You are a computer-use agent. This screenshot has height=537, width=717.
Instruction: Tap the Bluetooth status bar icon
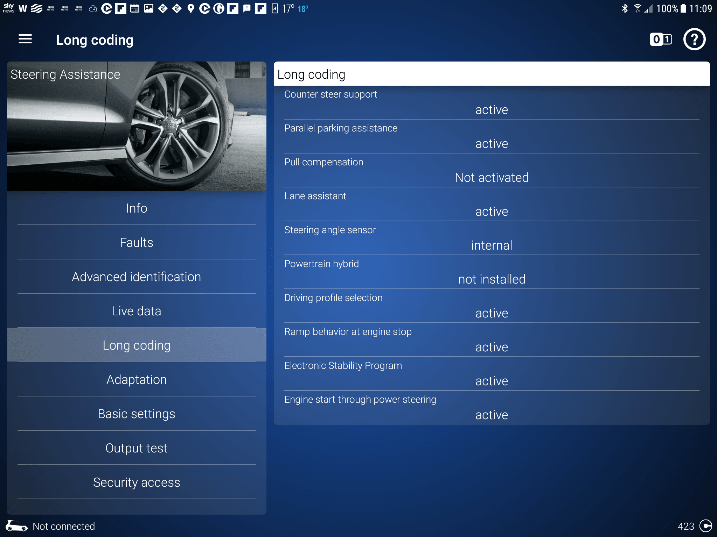point(625,8)
